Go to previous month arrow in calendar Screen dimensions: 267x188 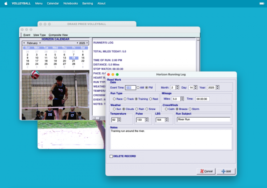tap(24, 43)
